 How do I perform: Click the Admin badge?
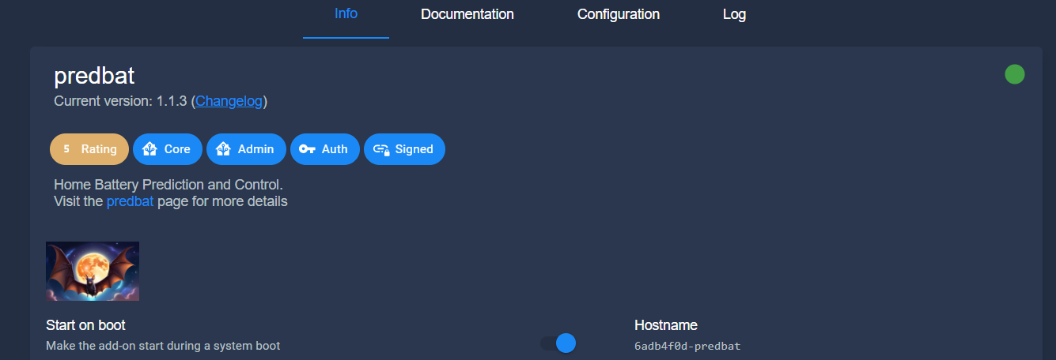pyautogui.click(x=246, y=149)
